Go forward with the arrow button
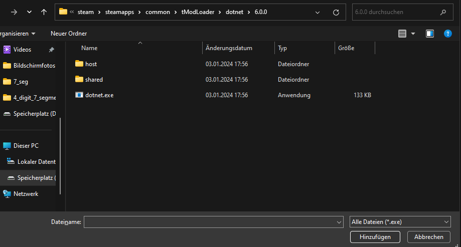Viewport: 461px width, 247px height. tap(14, 12)
